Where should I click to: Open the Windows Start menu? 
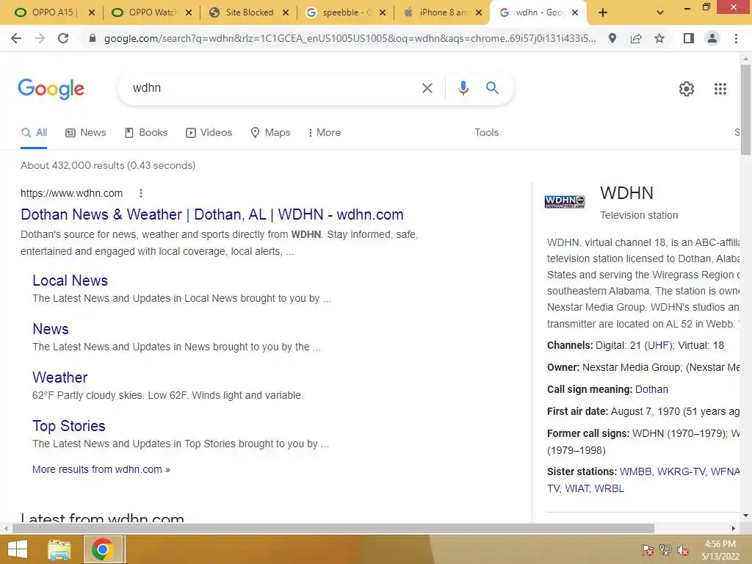click(18, 549)
